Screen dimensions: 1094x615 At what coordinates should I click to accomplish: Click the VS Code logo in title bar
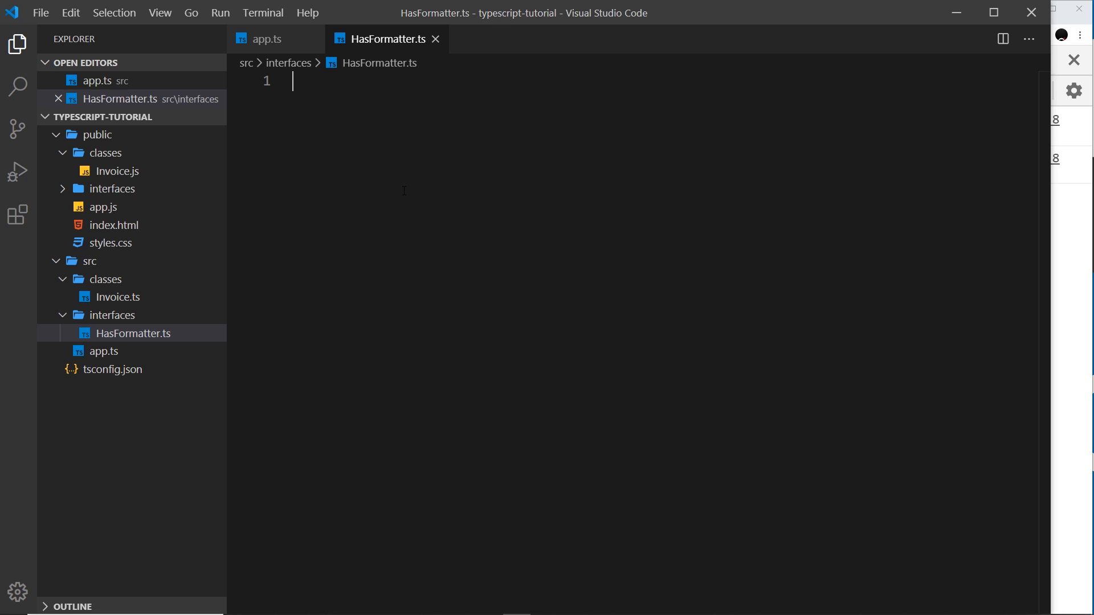tap(12, 13)
